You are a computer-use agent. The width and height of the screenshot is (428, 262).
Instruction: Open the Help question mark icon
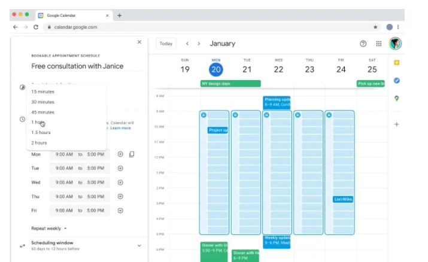(363, 44)
